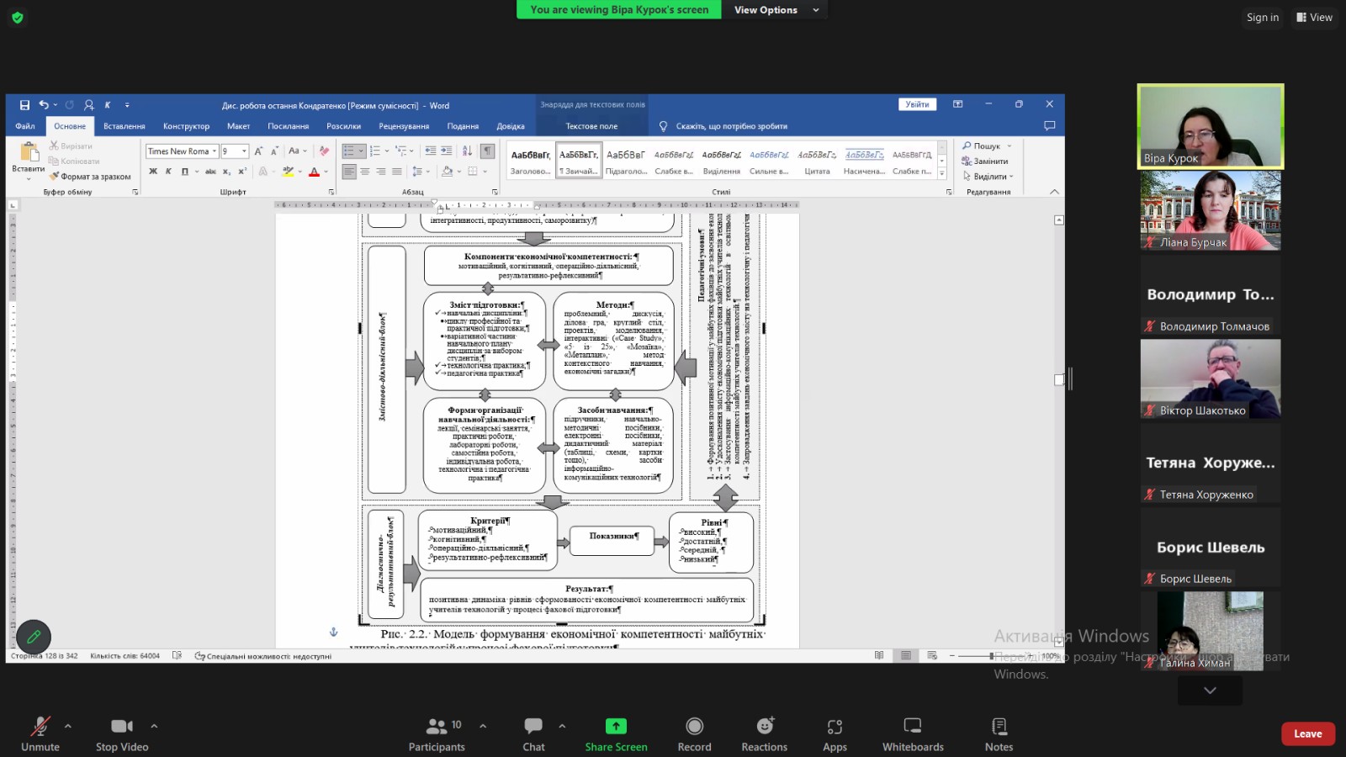Click the Zoom Reactions icon
The width and height of the screenshot is (1346, 757).
[x=764, y=727]
